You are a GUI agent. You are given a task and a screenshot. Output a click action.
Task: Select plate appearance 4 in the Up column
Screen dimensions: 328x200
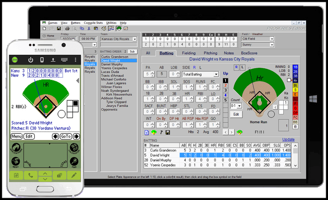pyautogui.click(x=225, y=95)
